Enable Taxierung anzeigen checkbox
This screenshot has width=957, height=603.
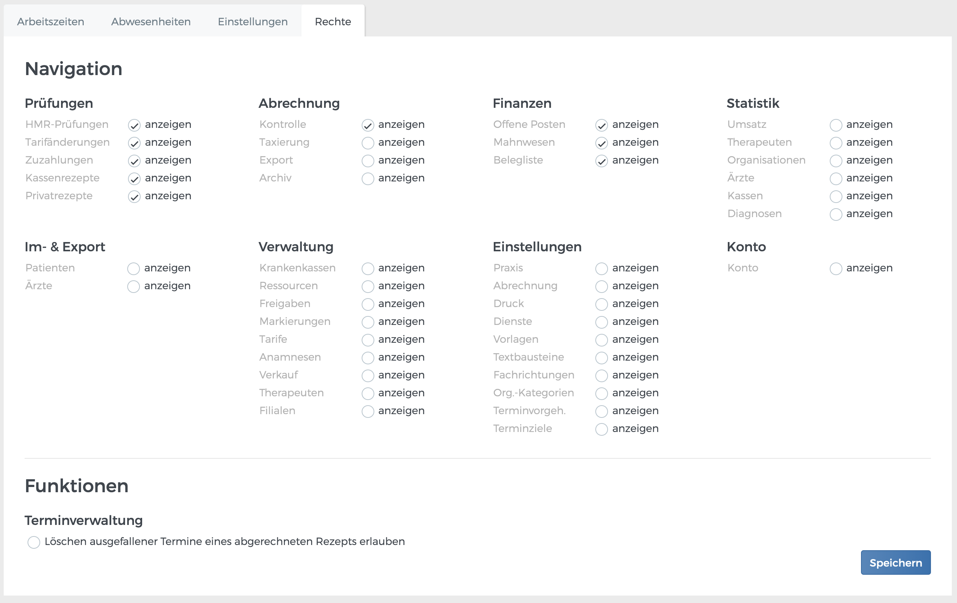pos(368,143)
